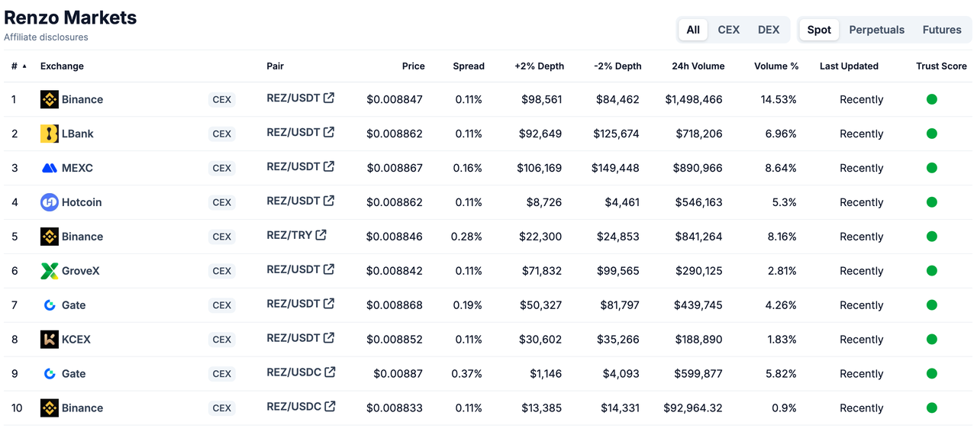Sort table by Spread column header
Viewport: 977px width, 435px height.
469,66
